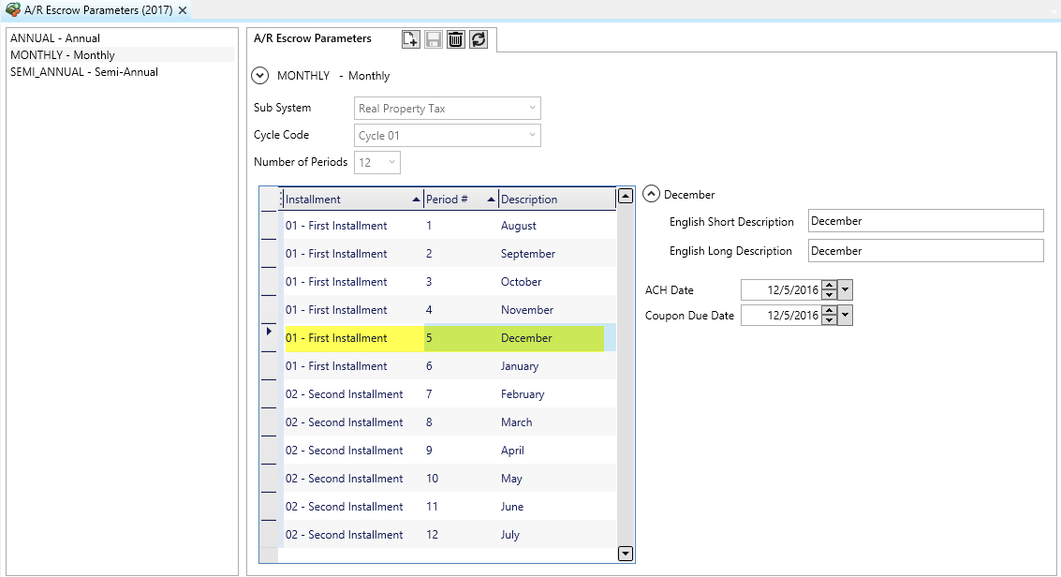This screenshot has width=1061, height=577.
Task: Open the Number of Periods dropdown
Action: coord(391,162)
